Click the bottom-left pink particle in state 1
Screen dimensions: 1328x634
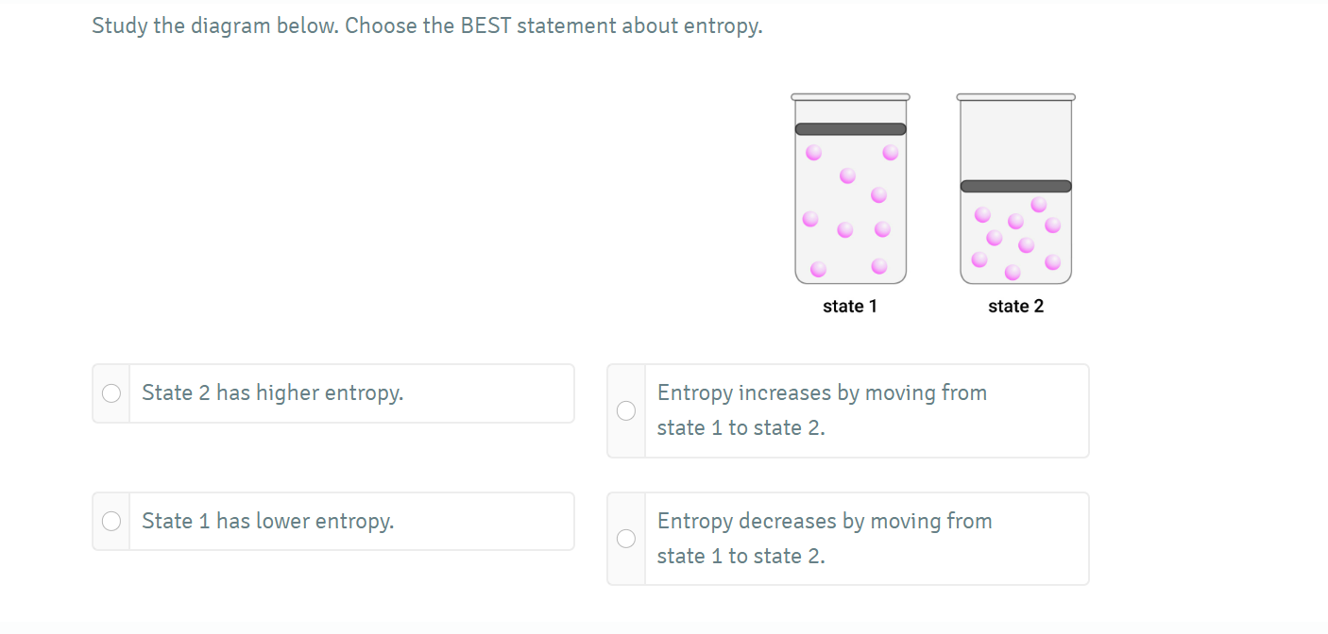[x=818, y=270]
